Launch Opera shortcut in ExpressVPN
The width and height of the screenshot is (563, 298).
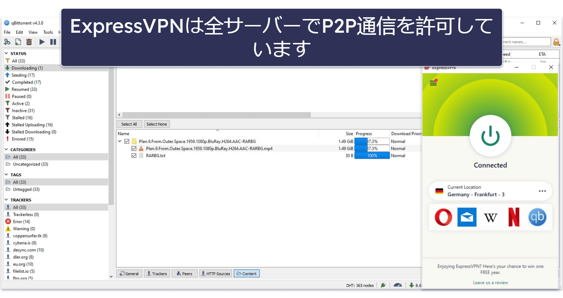click(x=443, y=217)
